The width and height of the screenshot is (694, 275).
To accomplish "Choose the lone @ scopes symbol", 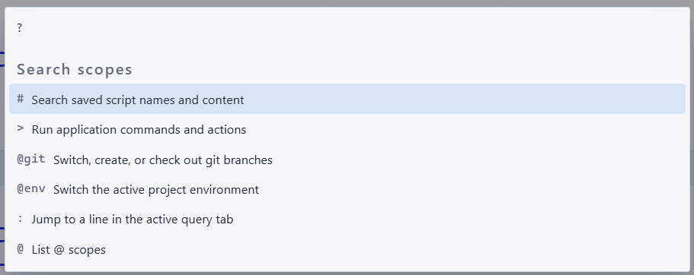I will pyautogui.click(x=21, y=249).
